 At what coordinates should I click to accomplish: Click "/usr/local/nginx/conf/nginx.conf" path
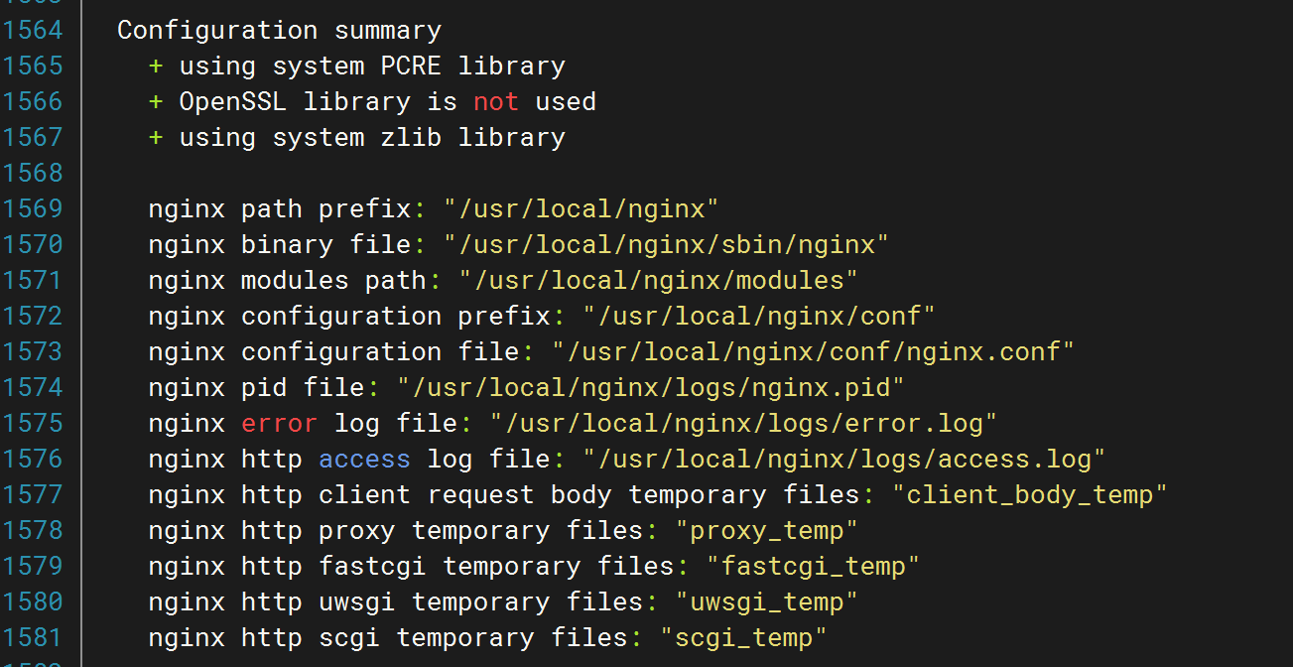click(x=814, y=352)
